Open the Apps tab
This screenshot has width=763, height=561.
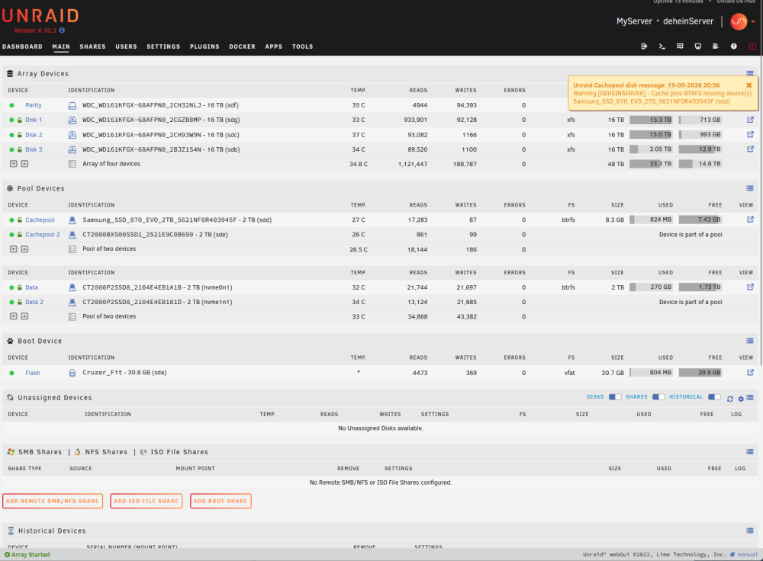(x=273, y=46)
